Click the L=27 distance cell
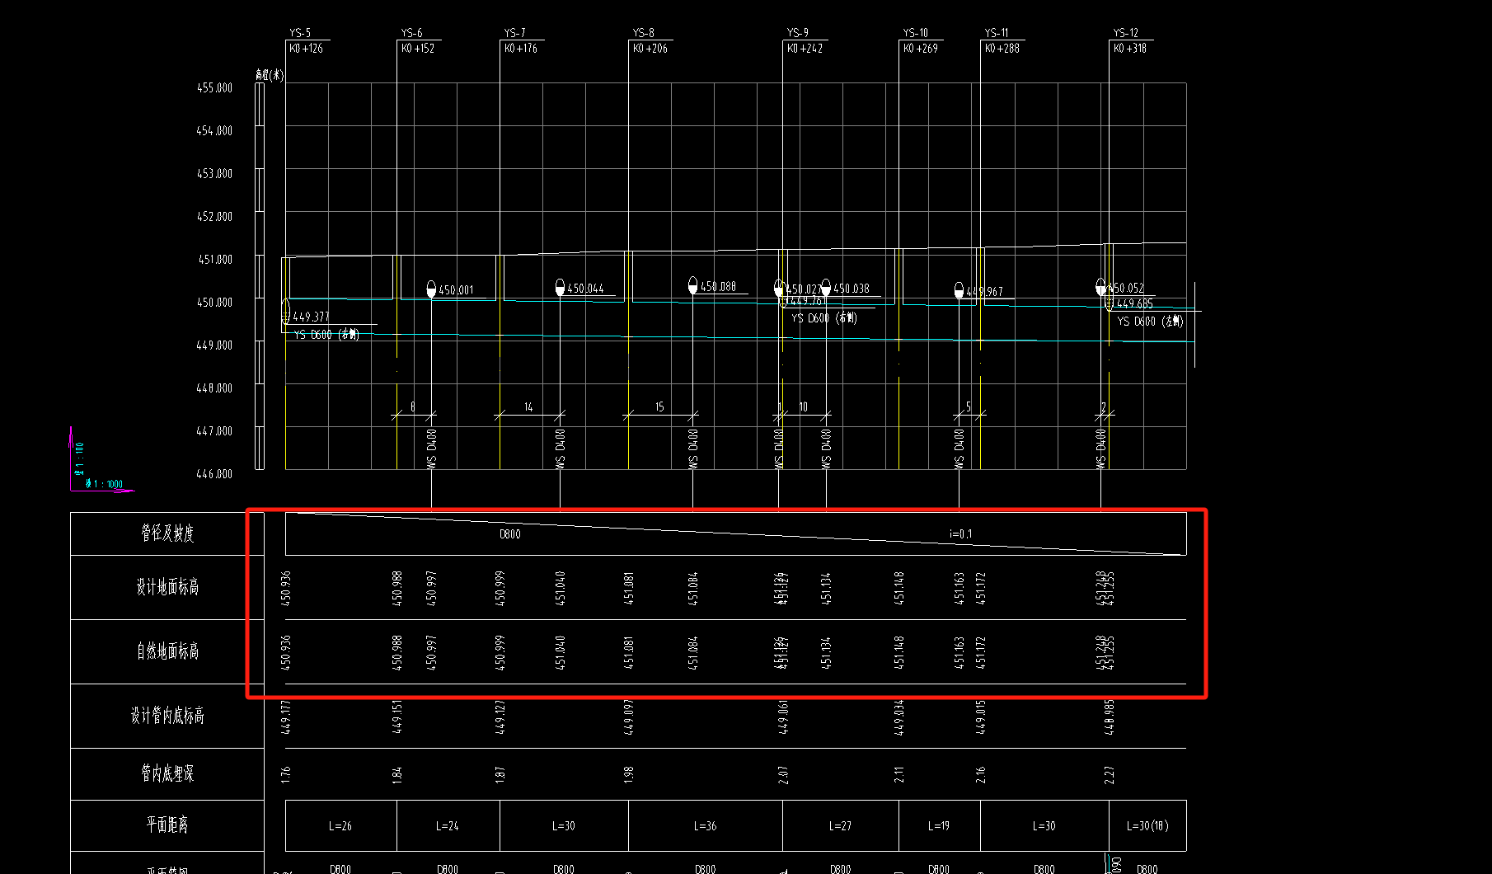 (x=840, y=825)
